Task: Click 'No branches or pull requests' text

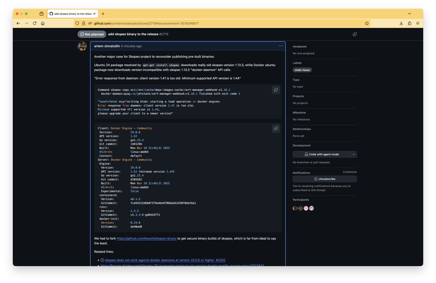Action: coord(311,162)
